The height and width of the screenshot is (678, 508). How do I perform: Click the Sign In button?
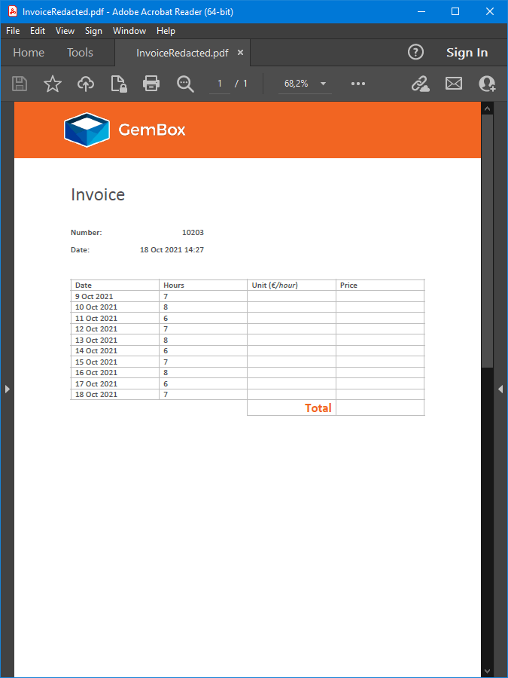click(x=467, y=53)
